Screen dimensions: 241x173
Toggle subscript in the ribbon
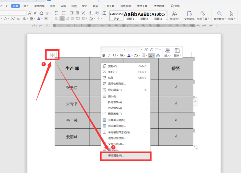[18, 19]
